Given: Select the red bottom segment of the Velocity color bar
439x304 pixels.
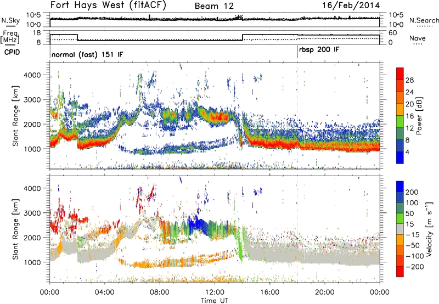Looking at the screenshot, I should (x=400, y=272).
